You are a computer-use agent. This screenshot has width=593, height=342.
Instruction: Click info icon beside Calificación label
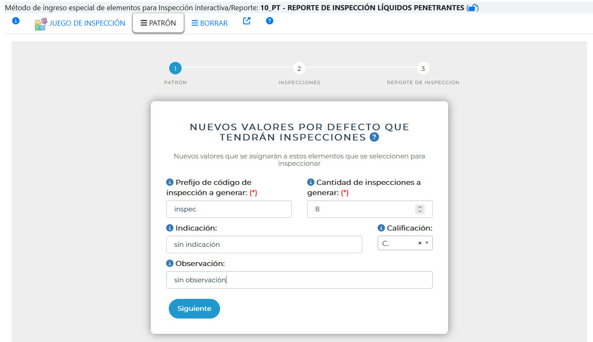pyautogui.click(x=381, y=228)
